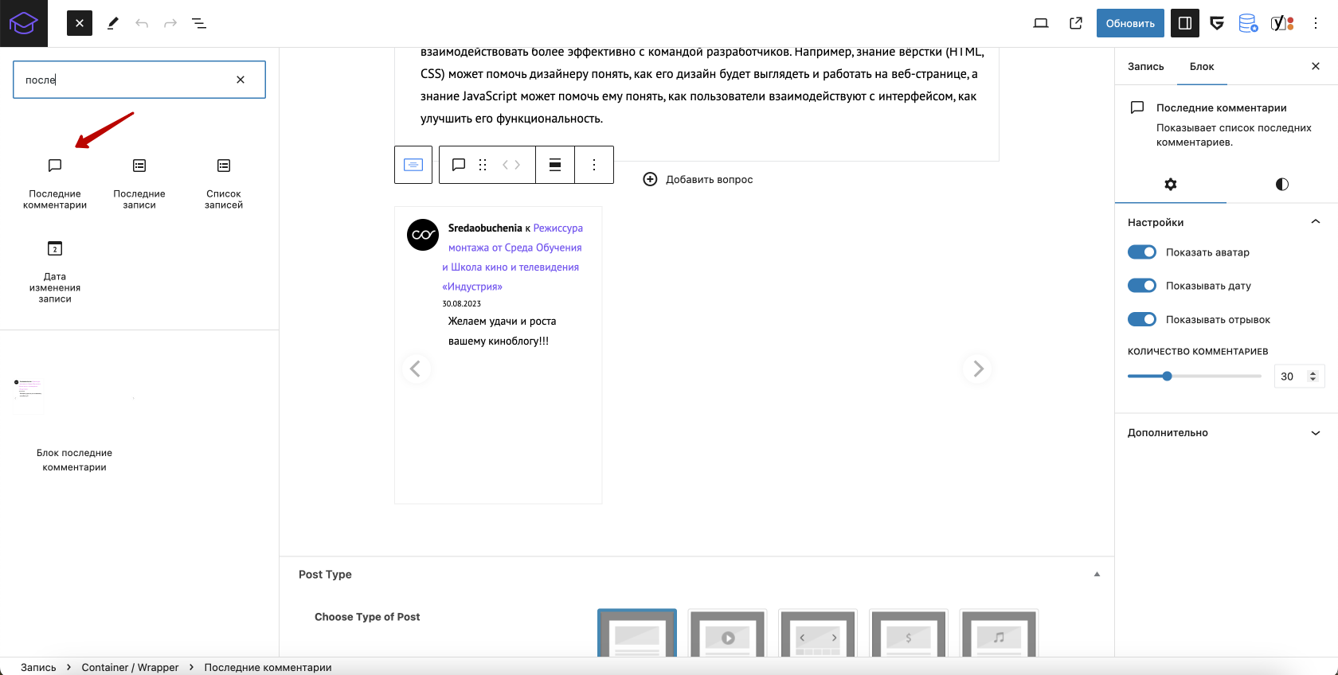Click the block alignment toolbar icon

pyautogui.click(x=555, y=165)
